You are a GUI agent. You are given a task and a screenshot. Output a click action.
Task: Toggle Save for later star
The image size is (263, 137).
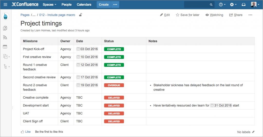[x=187, y=15]
